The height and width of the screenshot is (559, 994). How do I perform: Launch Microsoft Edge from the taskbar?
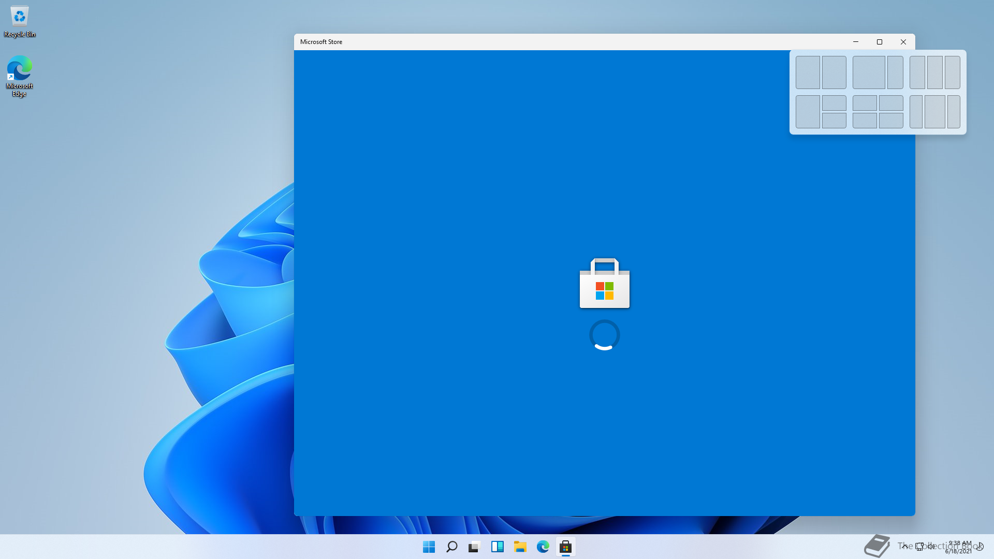pyautogui.click(x=543, y=547)
